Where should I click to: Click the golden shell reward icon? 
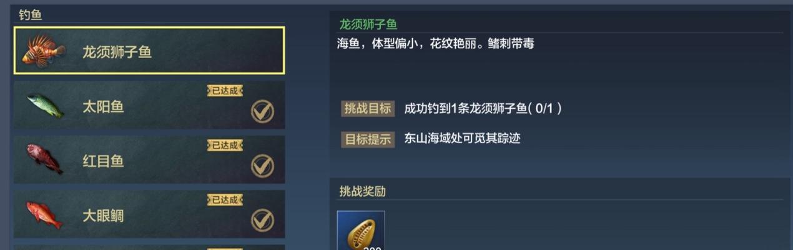[361, 231]
